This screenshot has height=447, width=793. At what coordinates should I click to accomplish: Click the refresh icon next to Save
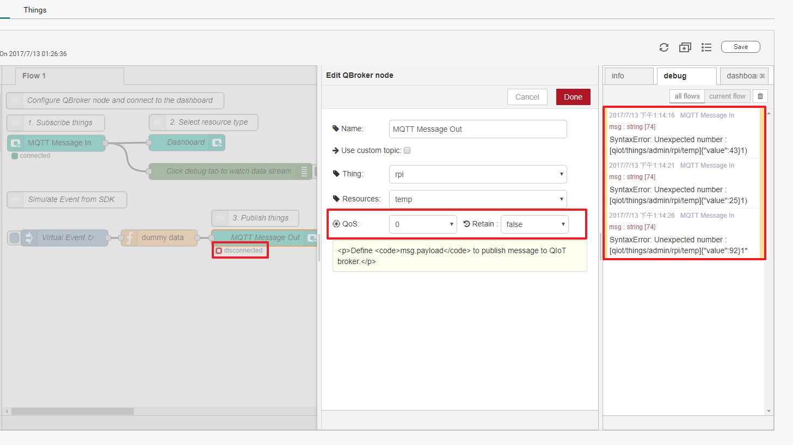click(x=663, y=47)
